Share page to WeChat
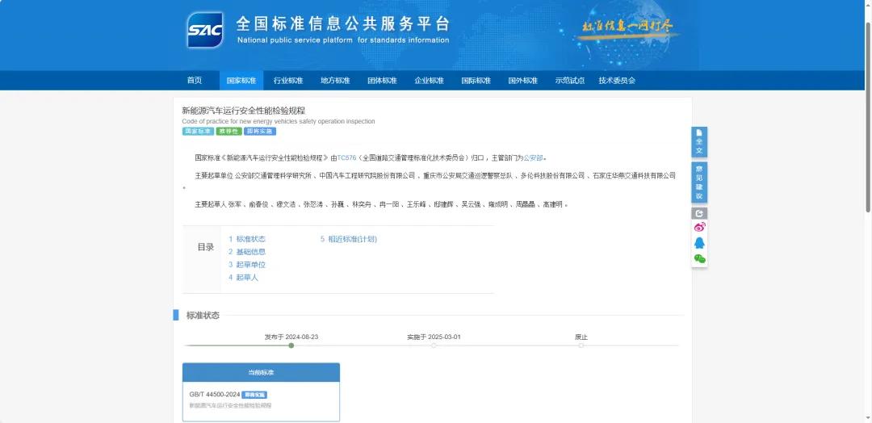 point(699,258)
